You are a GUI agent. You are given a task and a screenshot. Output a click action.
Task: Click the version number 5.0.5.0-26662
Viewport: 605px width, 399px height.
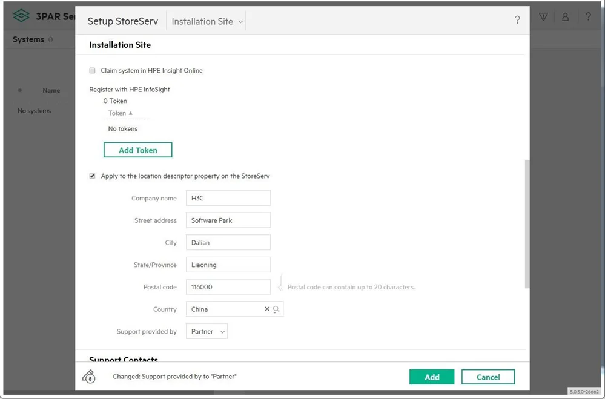(584, 392)
